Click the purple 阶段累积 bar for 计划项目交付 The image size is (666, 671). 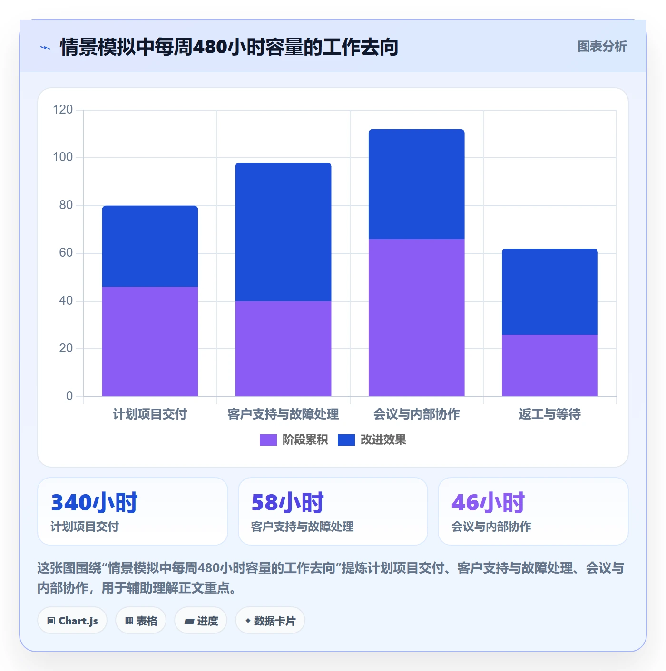coord(150,341)
